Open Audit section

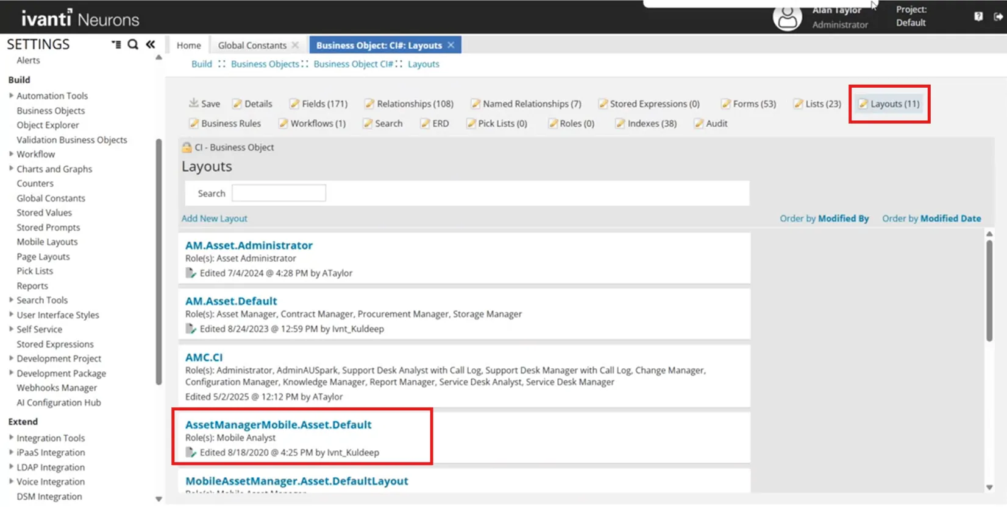tap(711, 123)
